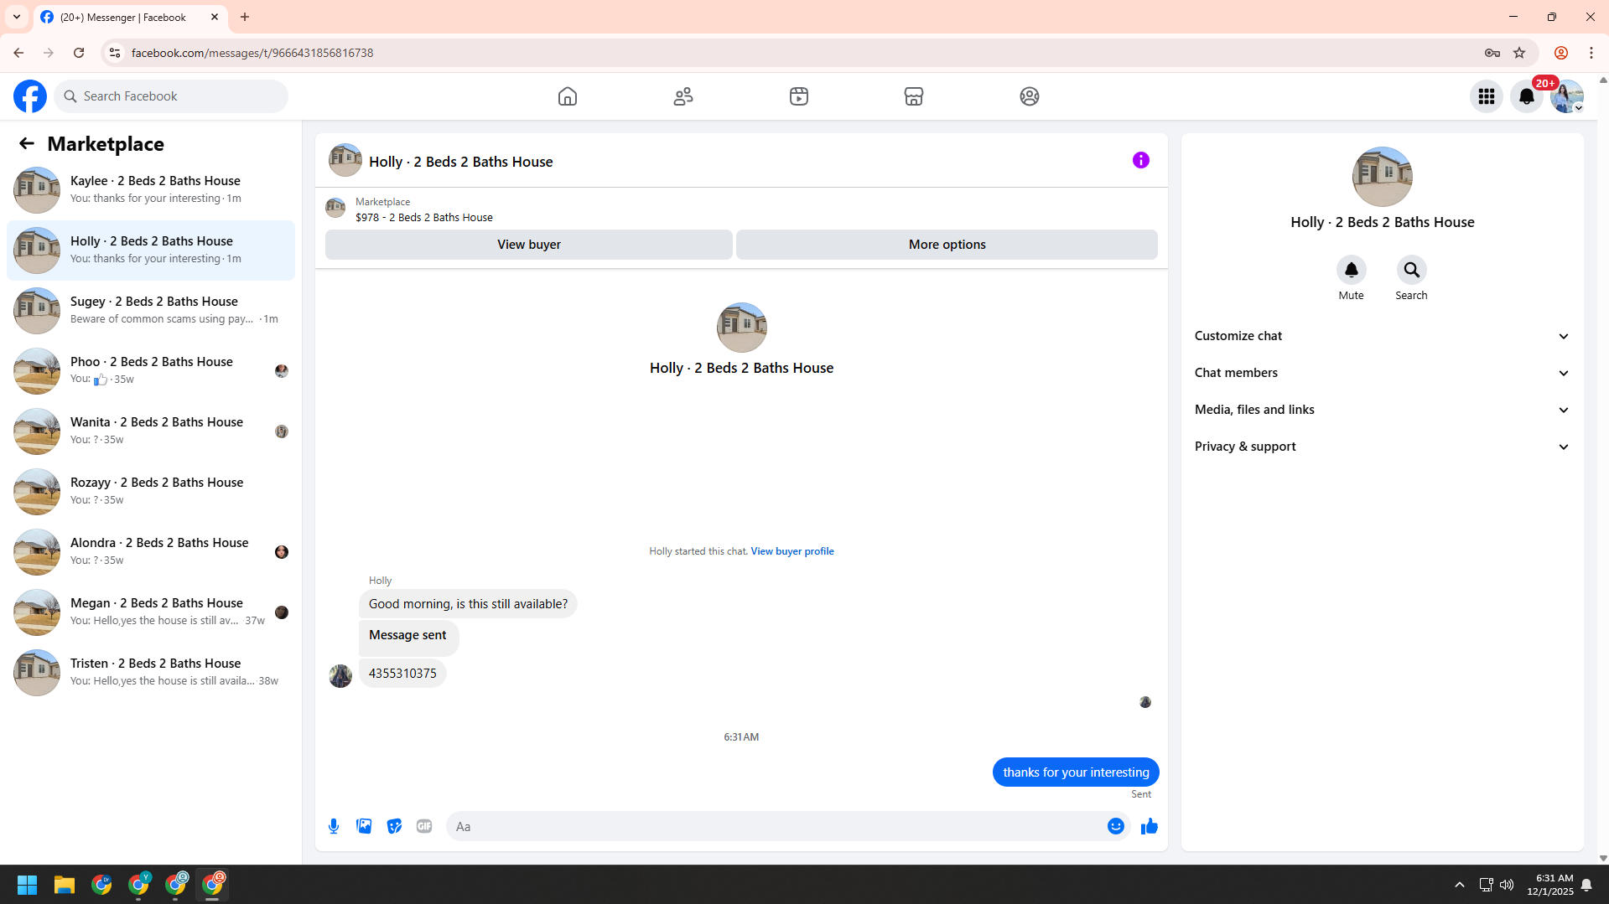
Task: Bookmark this page with star icon
Action: coord(1519,53)
